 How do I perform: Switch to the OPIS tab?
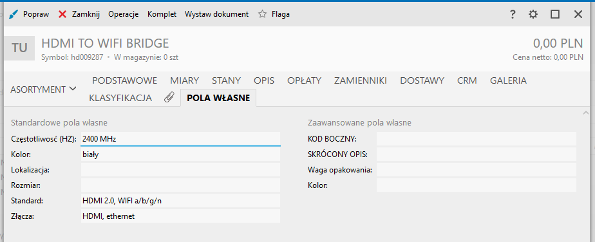(x=264, y=80)
